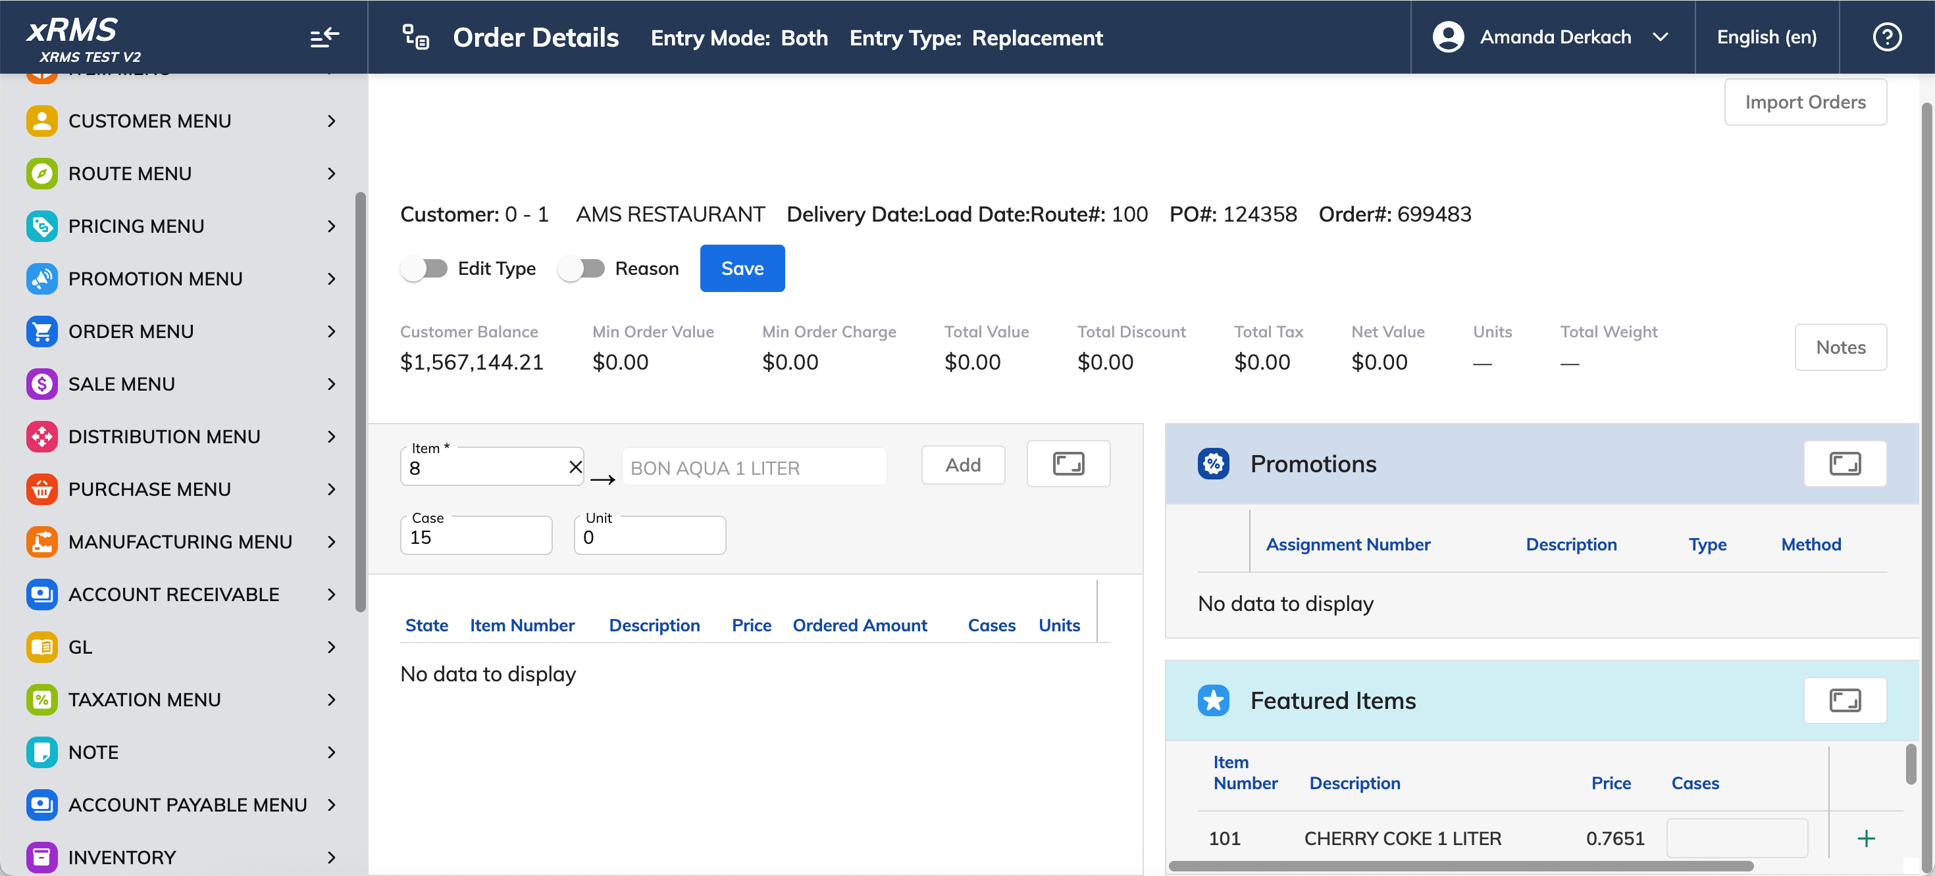This screenshot has height=876, width=1935.
Task: Expand the Promotion Menu chevron
Action: (x=331, y=278)
